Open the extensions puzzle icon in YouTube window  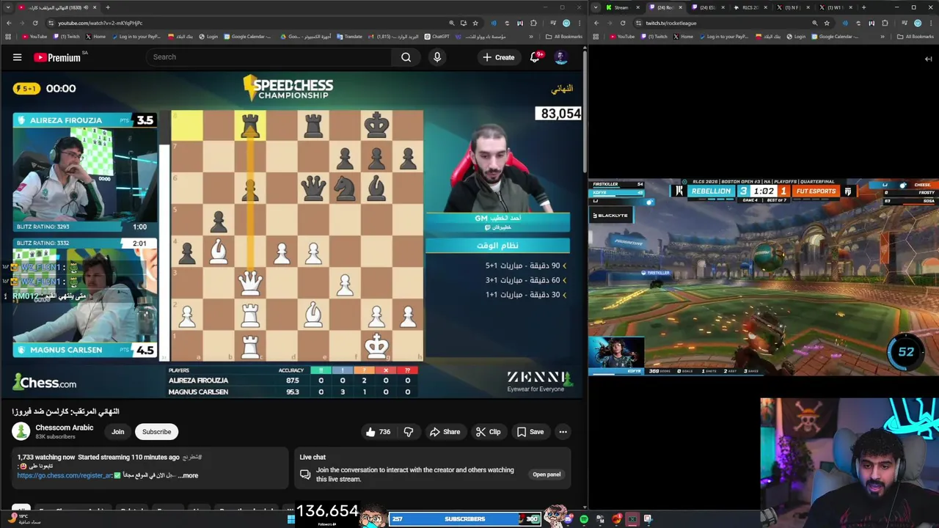tap(533, 23)
